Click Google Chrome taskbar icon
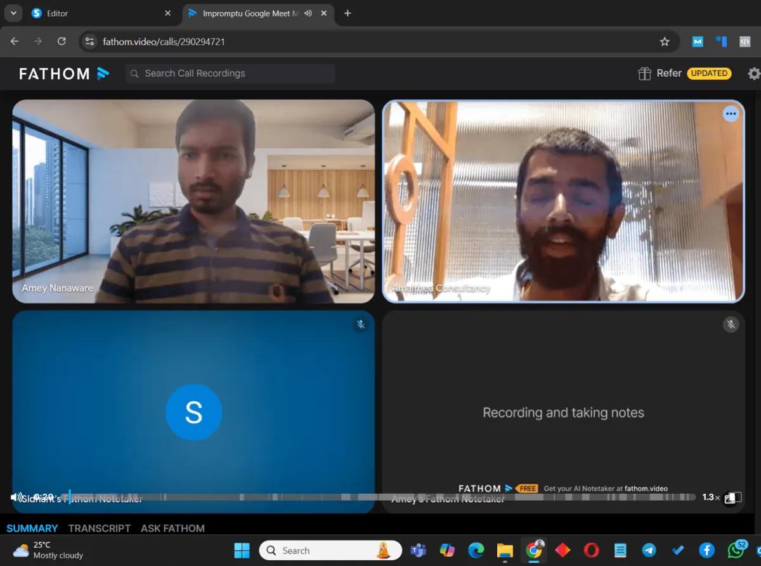Screen dimensions: 761x566 click(533, 550)
